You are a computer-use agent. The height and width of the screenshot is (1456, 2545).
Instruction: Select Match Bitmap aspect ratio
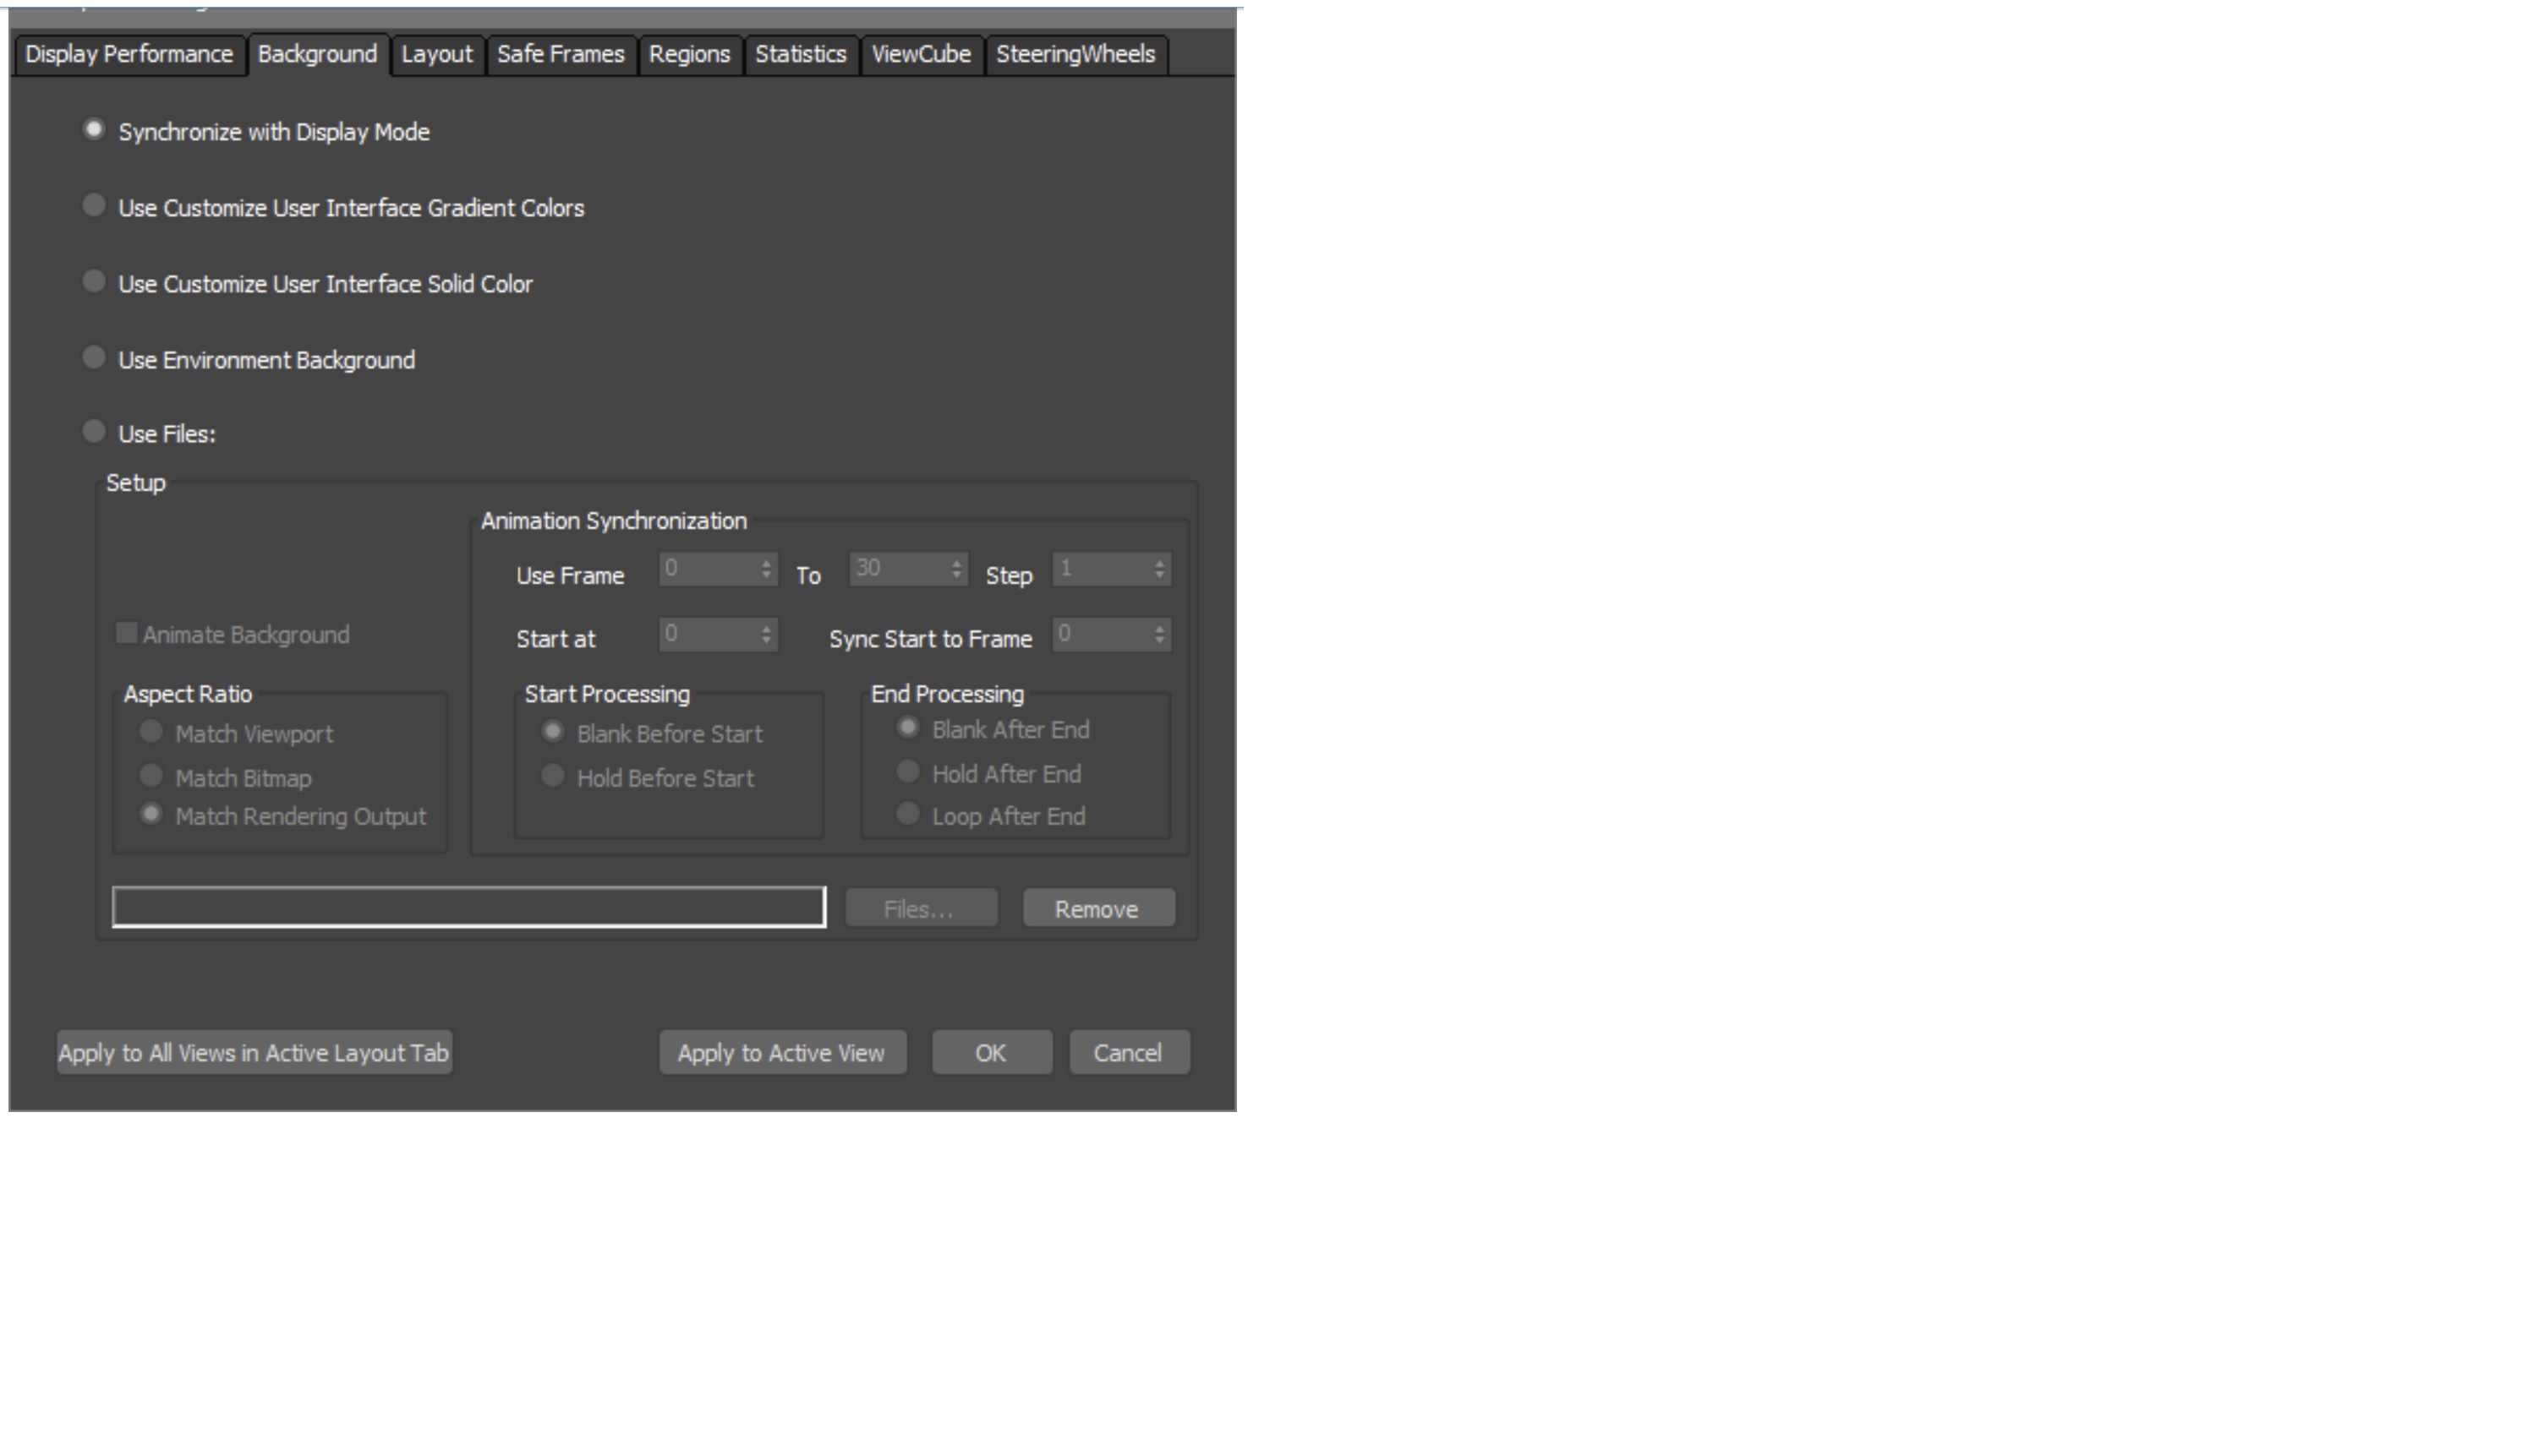(x=151, y=776)
